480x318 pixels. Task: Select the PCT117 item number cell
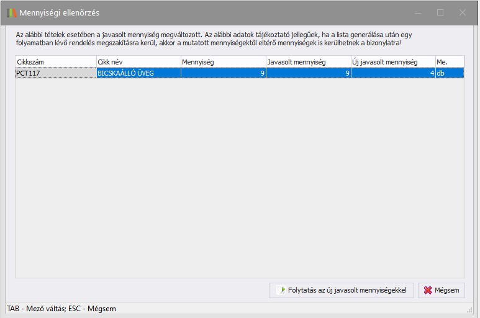pyautogui.click(x=55, y=73)
